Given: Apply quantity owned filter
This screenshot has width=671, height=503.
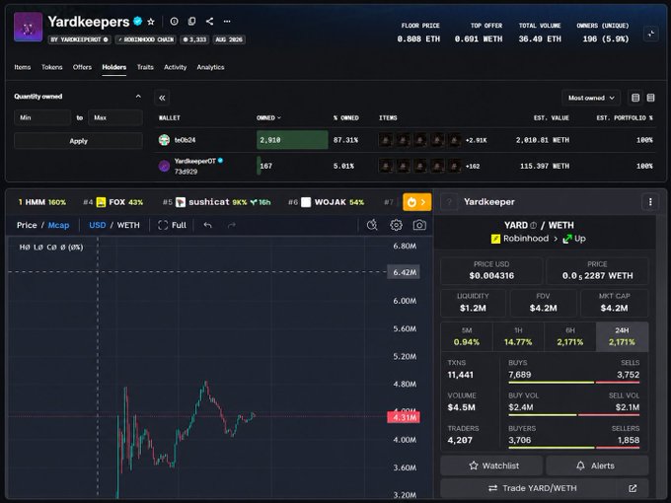Looking at the screenshot, I should tap(78, 141).
